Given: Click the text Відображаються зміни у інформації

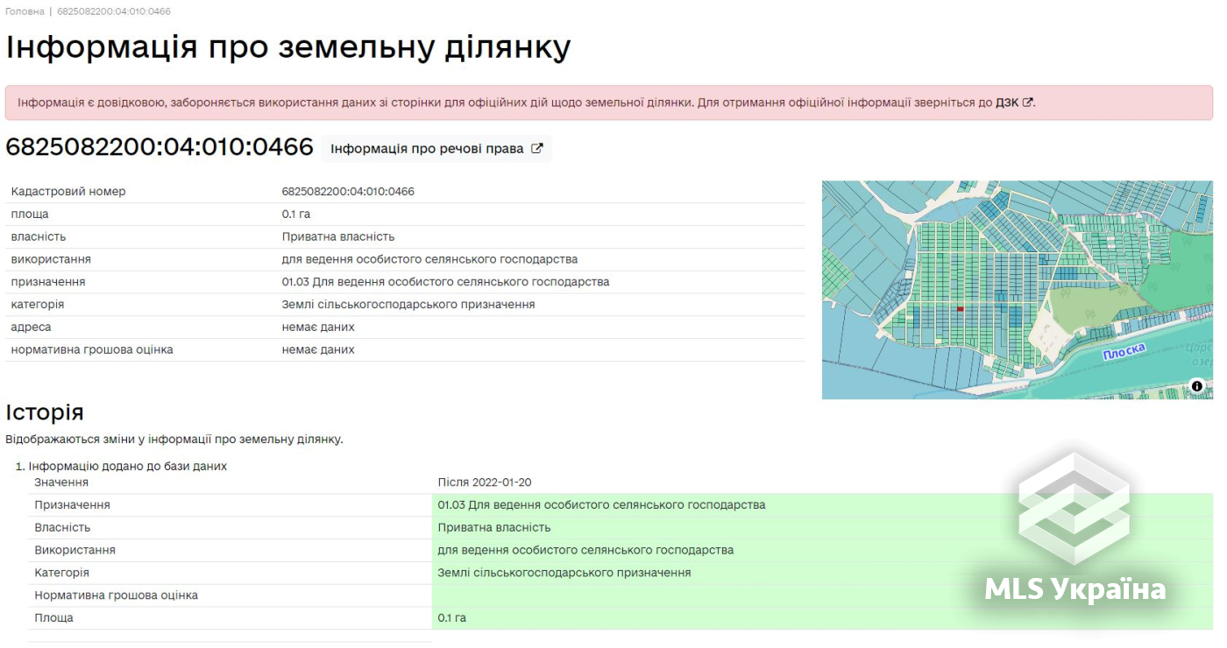Looking at the screenshot, I should click(x=174, y=440).
